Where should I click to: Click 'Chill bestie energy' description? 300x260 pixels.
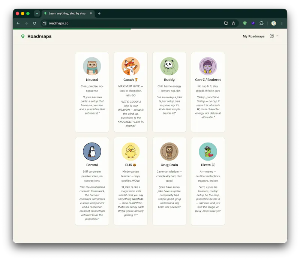pos(169,89)
